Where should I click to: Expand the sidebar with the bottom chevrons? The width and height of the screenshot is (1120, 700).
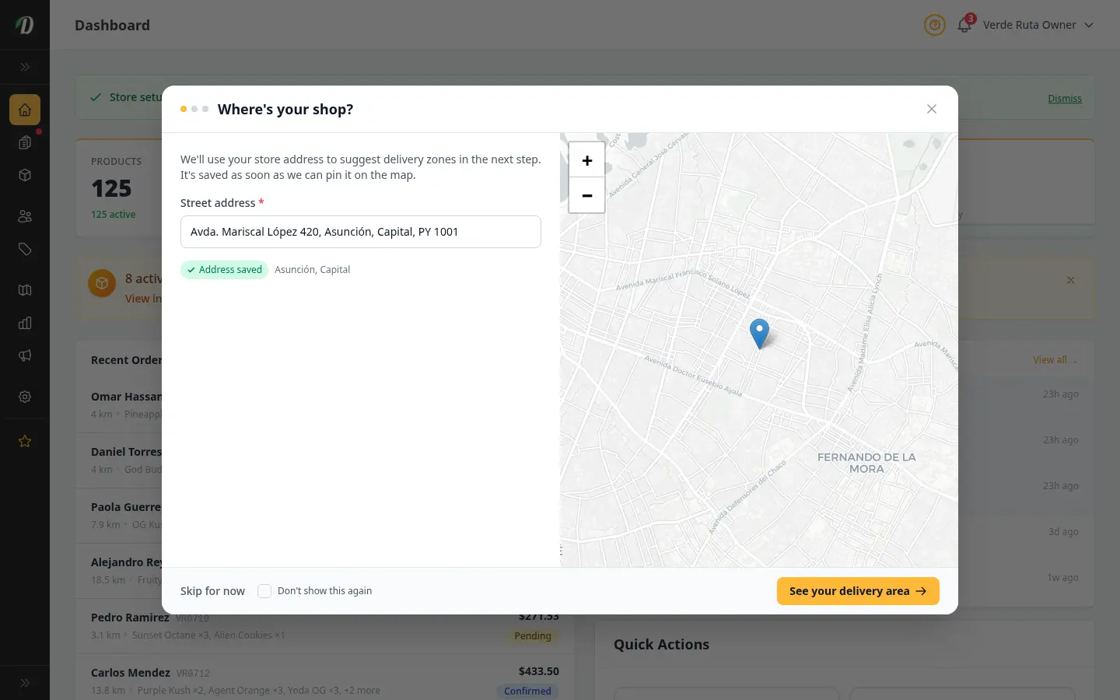(x=25, y=683)
